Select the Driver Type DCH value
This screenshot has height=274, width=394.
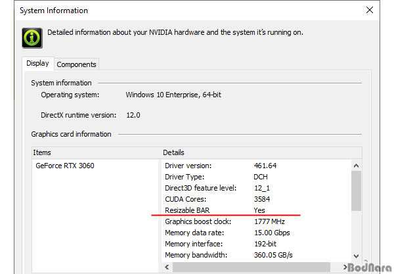(x=261, y=177)
